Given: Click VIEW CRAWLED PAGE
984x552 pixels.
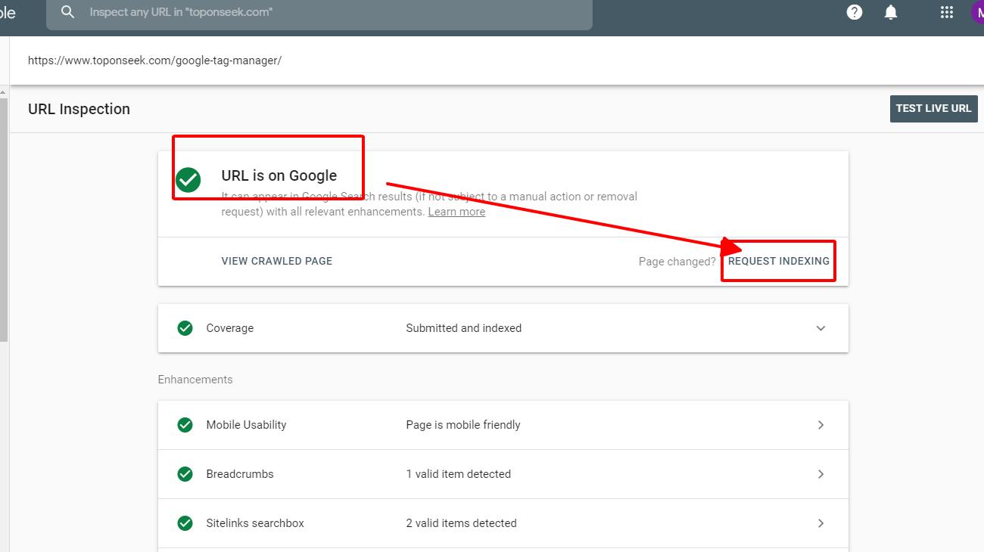Looking at the screenshot, I should click(276, 261).
